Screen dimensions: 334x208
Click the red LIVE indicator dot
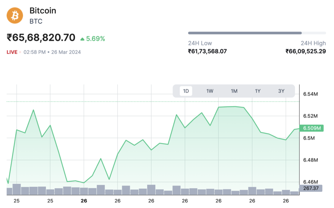point(20,52)
